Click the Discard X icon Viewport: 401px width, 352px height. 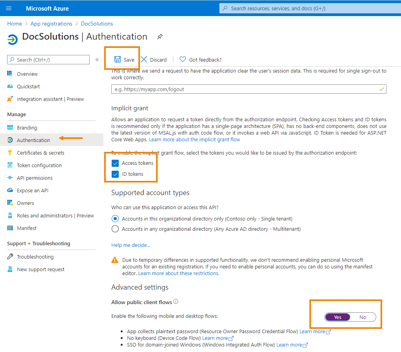[x=144, y=59]
